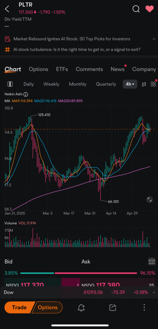Switch to the Options tab
Viewport: 158px width, 329px height.
[38, 69]
